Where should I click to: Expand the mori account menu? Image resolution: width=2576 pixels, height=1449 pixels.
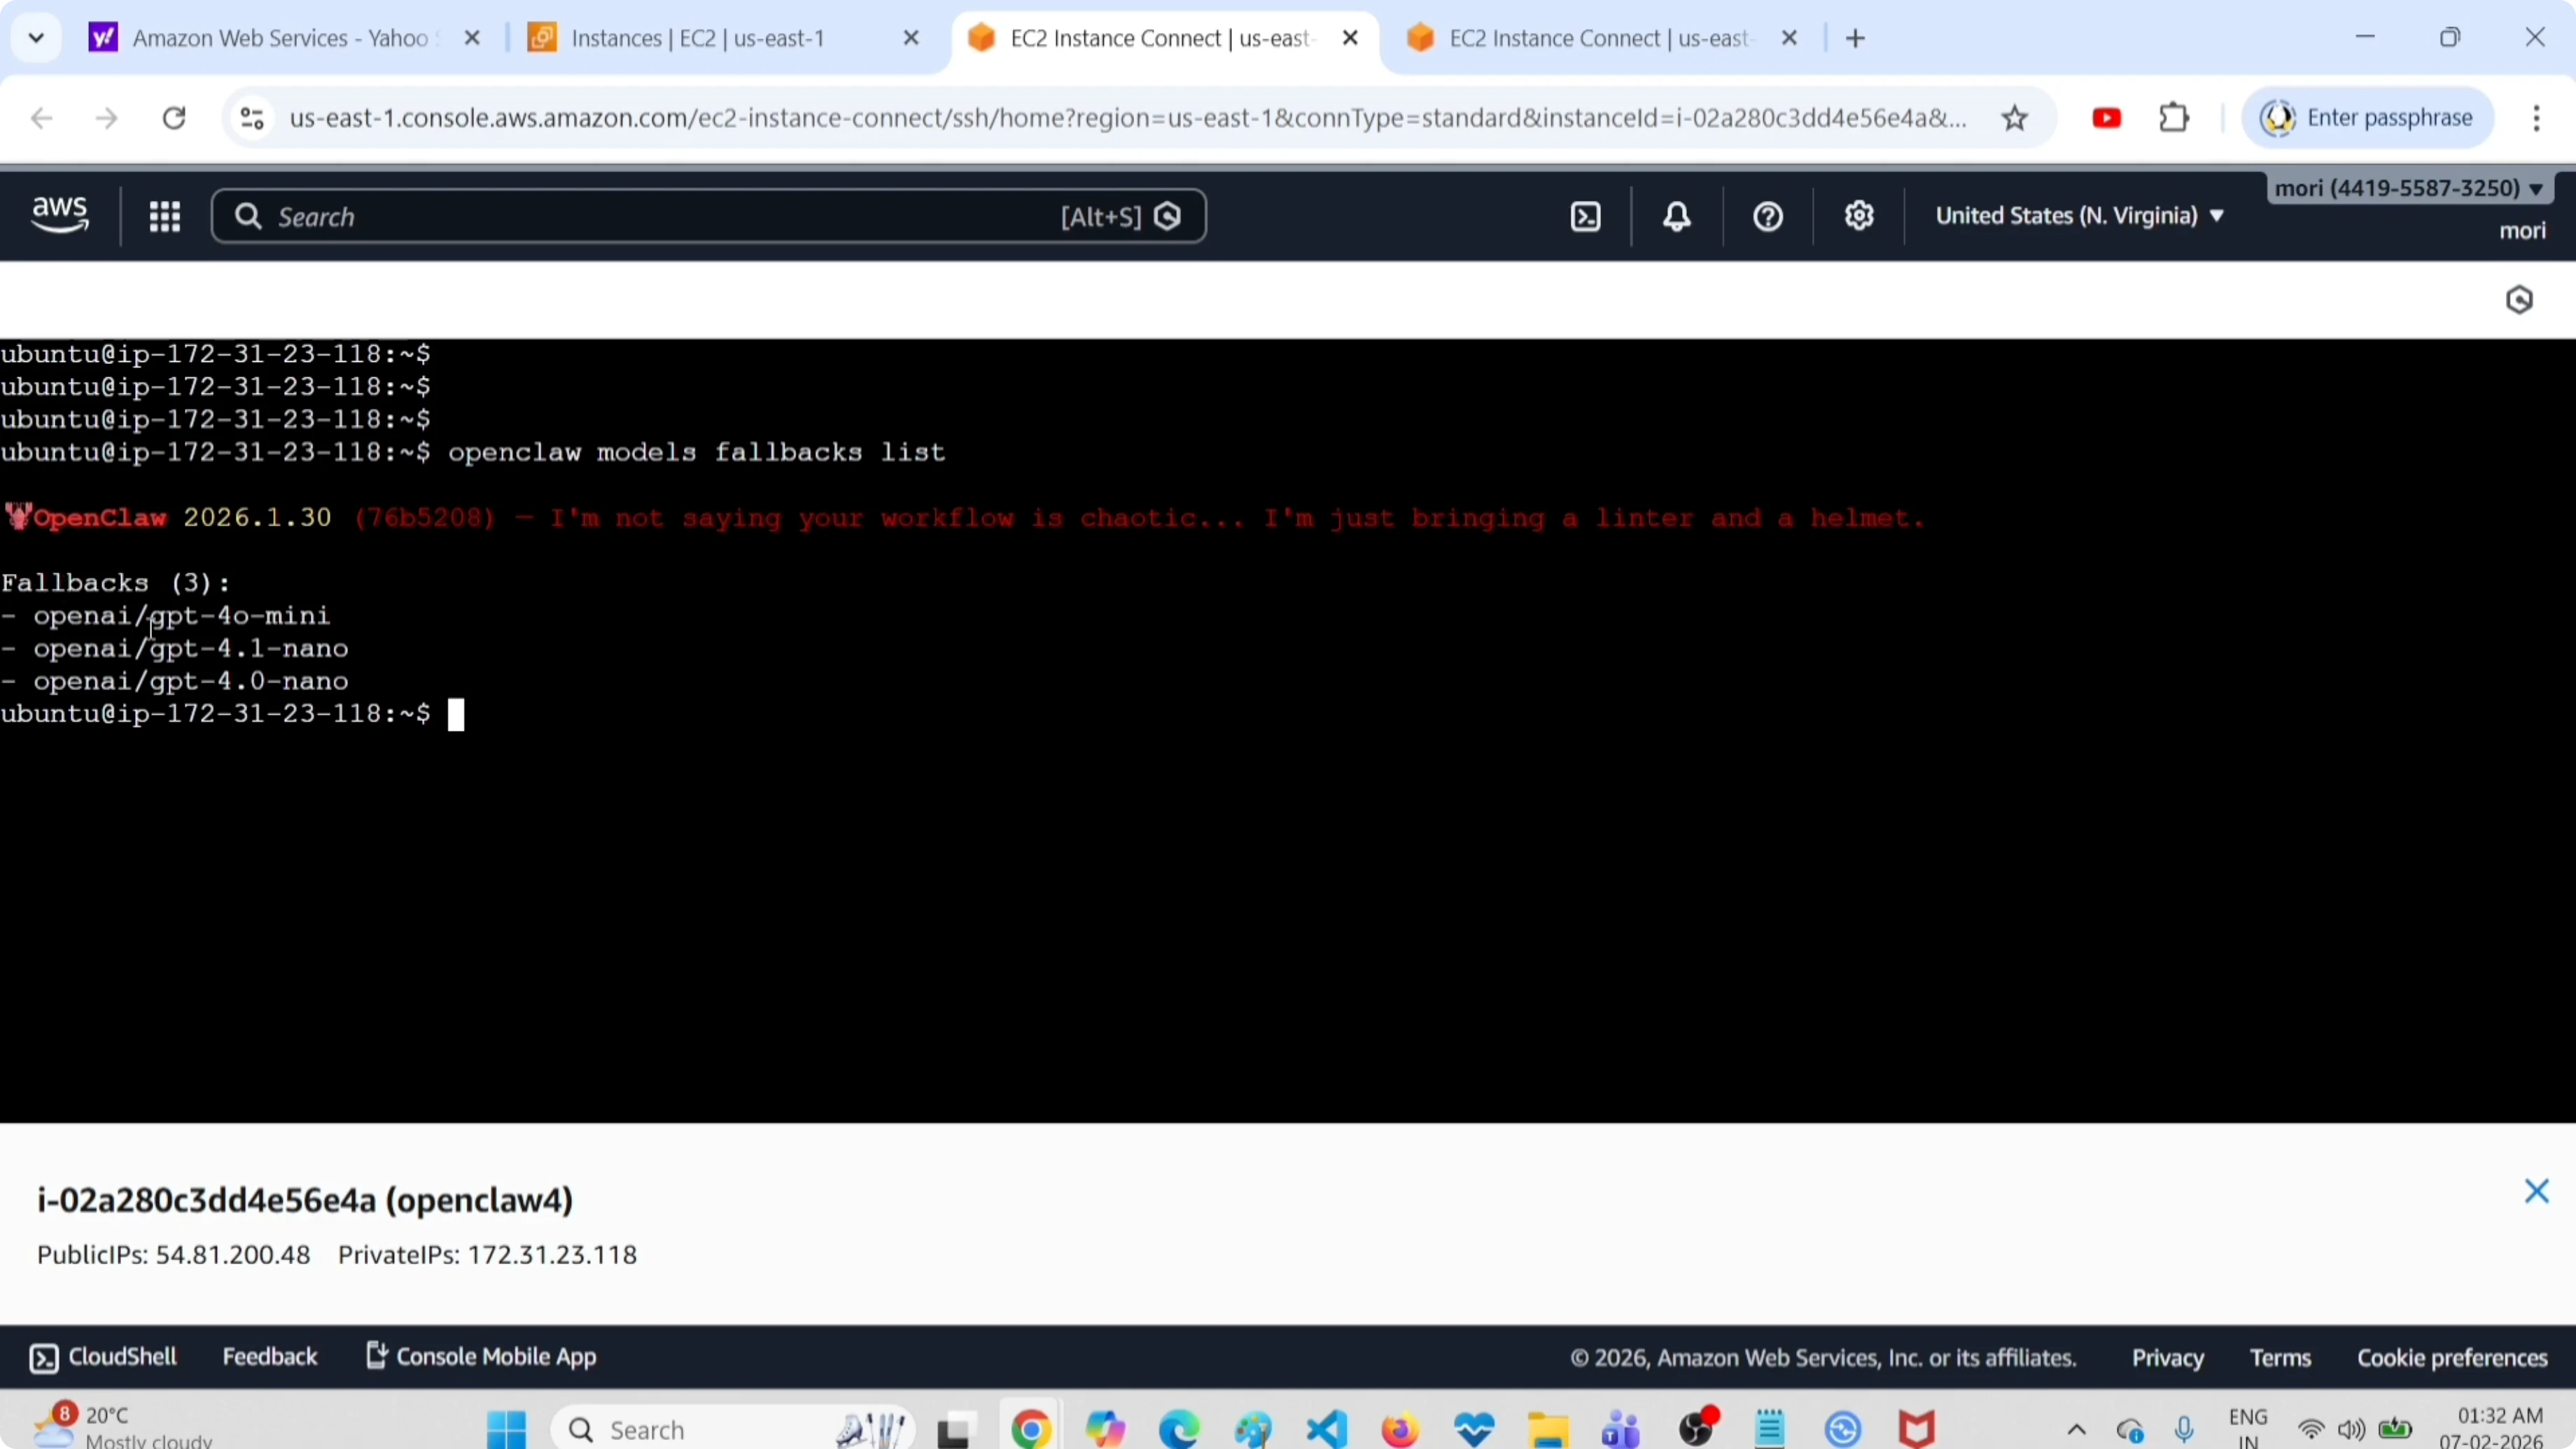pos(2408,188)
